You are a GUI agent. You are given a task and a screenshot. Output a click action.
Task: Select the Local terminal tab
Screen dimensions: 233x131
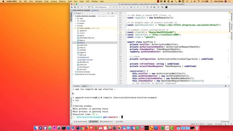[84, 86]
